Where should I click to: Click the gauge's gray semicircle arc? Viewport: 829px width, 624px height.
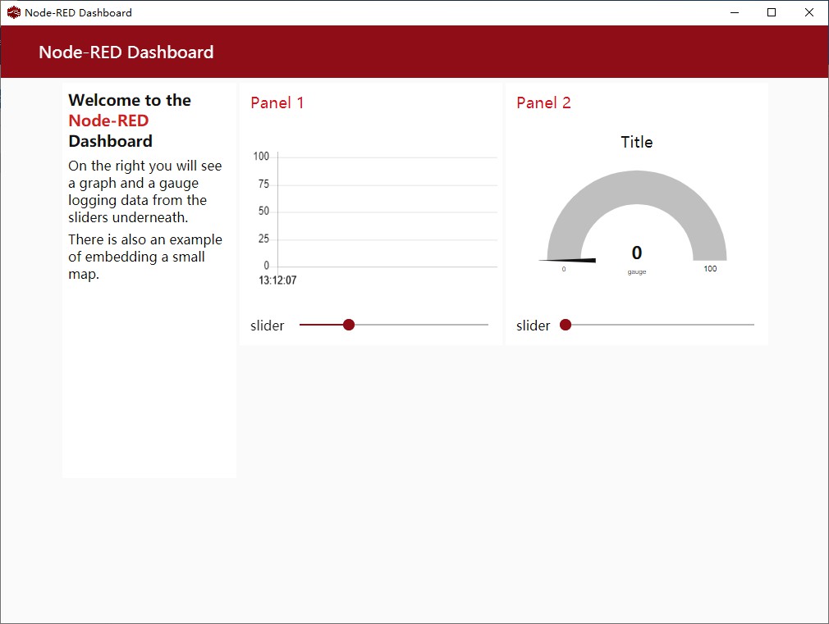click(637, 187)
